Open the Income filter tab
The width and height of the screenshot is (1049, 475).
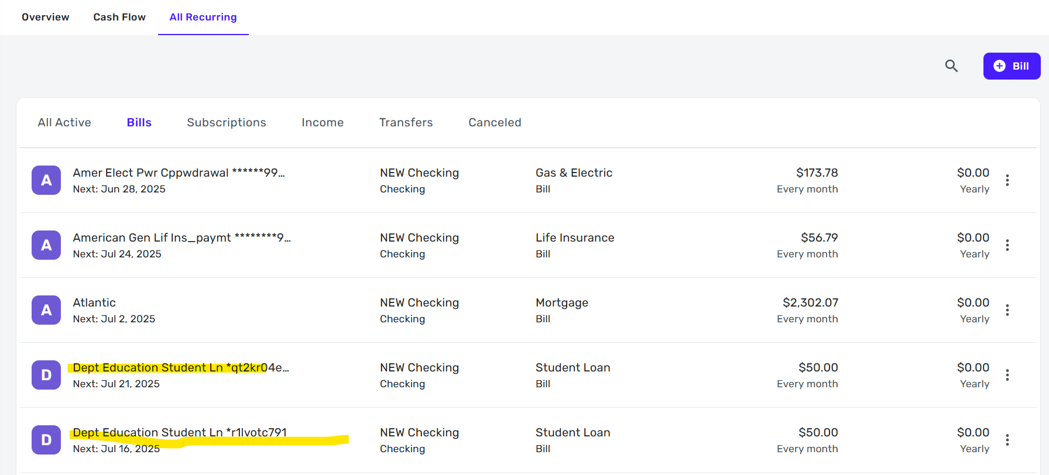click(x=323, y=122)
